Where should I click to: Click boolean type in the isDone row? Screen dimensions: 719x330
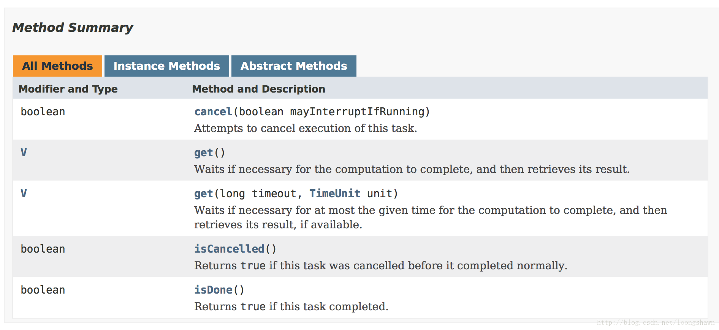pyautogui.click(x=43, y=290)
